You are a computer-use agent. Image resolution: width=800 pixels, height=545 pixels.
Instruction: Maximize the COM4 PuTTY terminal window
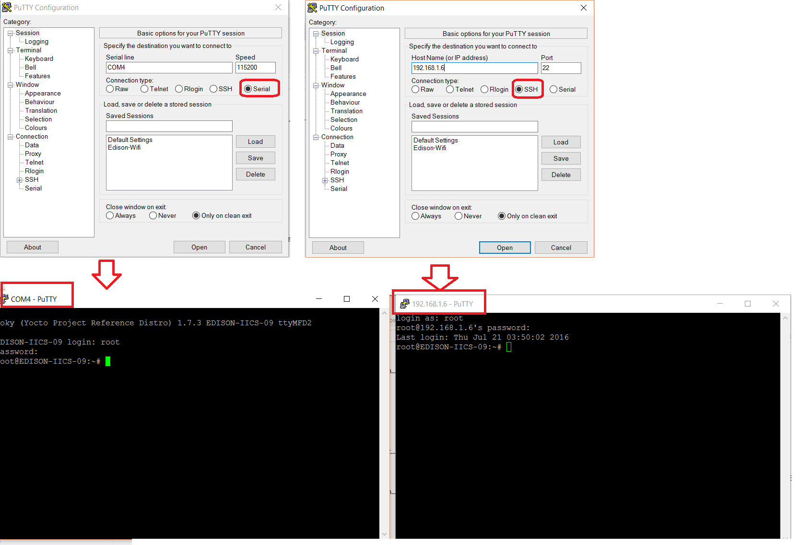tap(347, 299)
